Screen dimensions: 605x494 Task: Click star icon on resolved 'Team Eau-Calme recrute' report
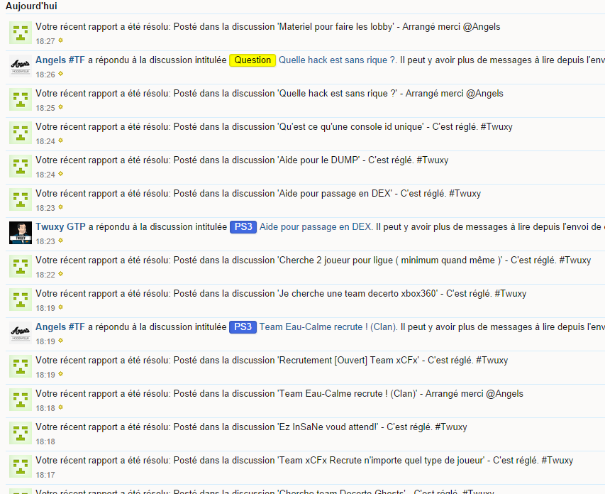(60, 407)
